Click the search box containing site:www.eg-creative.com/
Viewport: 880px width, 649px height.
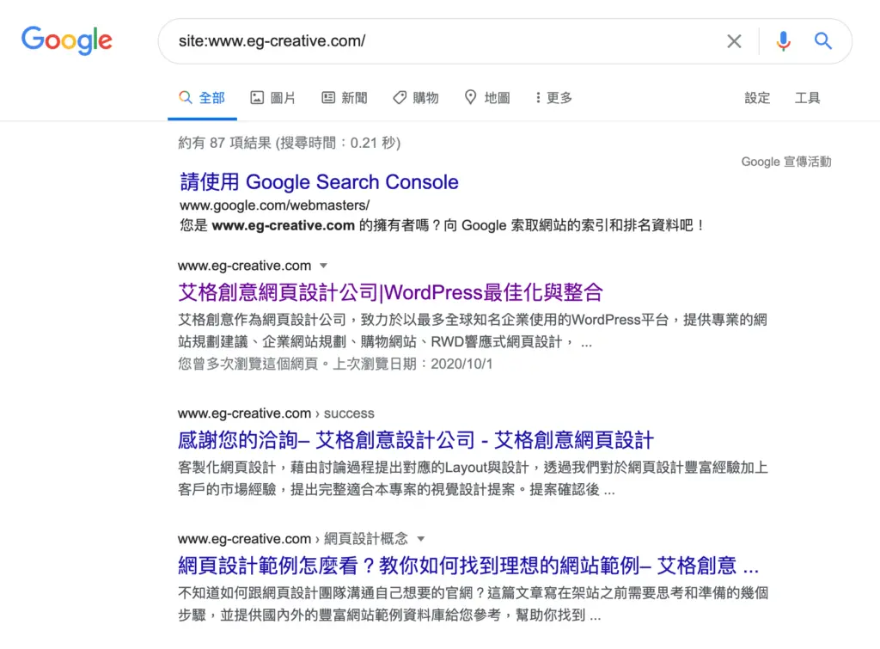tap(505, 41)
